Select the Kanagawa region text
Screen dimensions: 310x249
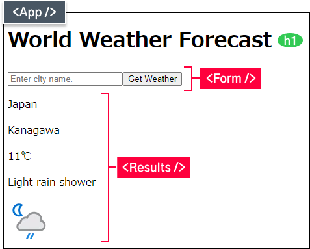(34, 131)
